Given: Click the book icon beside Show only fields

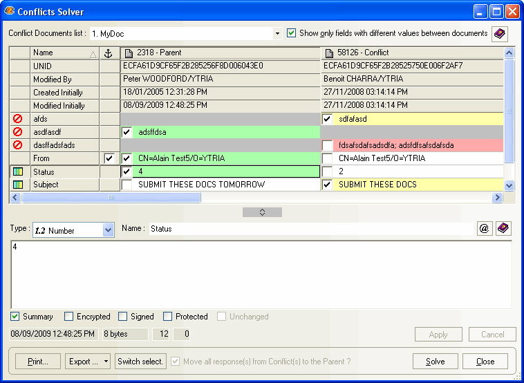Looking at the screenshot, I should click(499, 33).
